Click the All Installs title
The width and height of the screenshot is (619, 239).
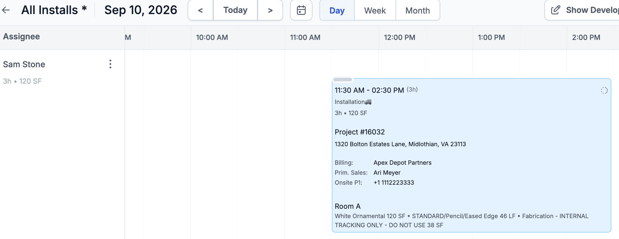54,10
